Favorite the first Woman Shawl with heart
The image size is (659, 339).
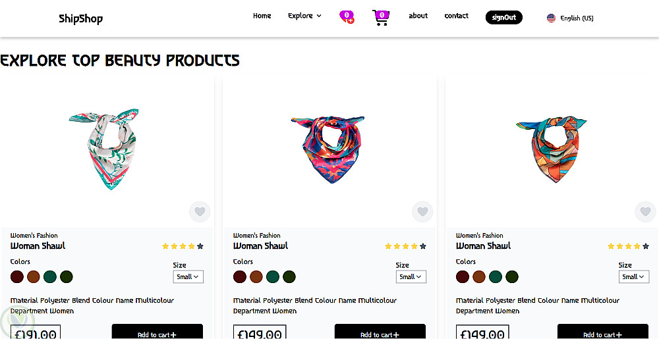[200, 212]
